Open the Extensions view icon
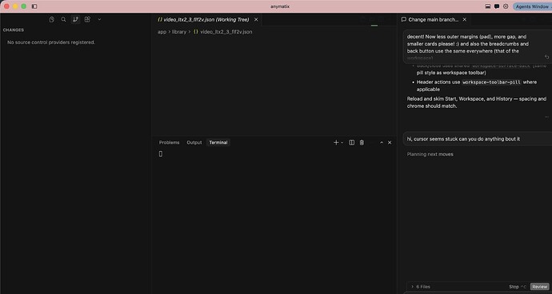Image resolution: width=552 pixels, height=294 pixels. pos(87,20)
